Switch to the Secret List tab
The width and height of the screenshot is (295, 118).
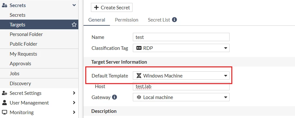click(x=159, y=20)
